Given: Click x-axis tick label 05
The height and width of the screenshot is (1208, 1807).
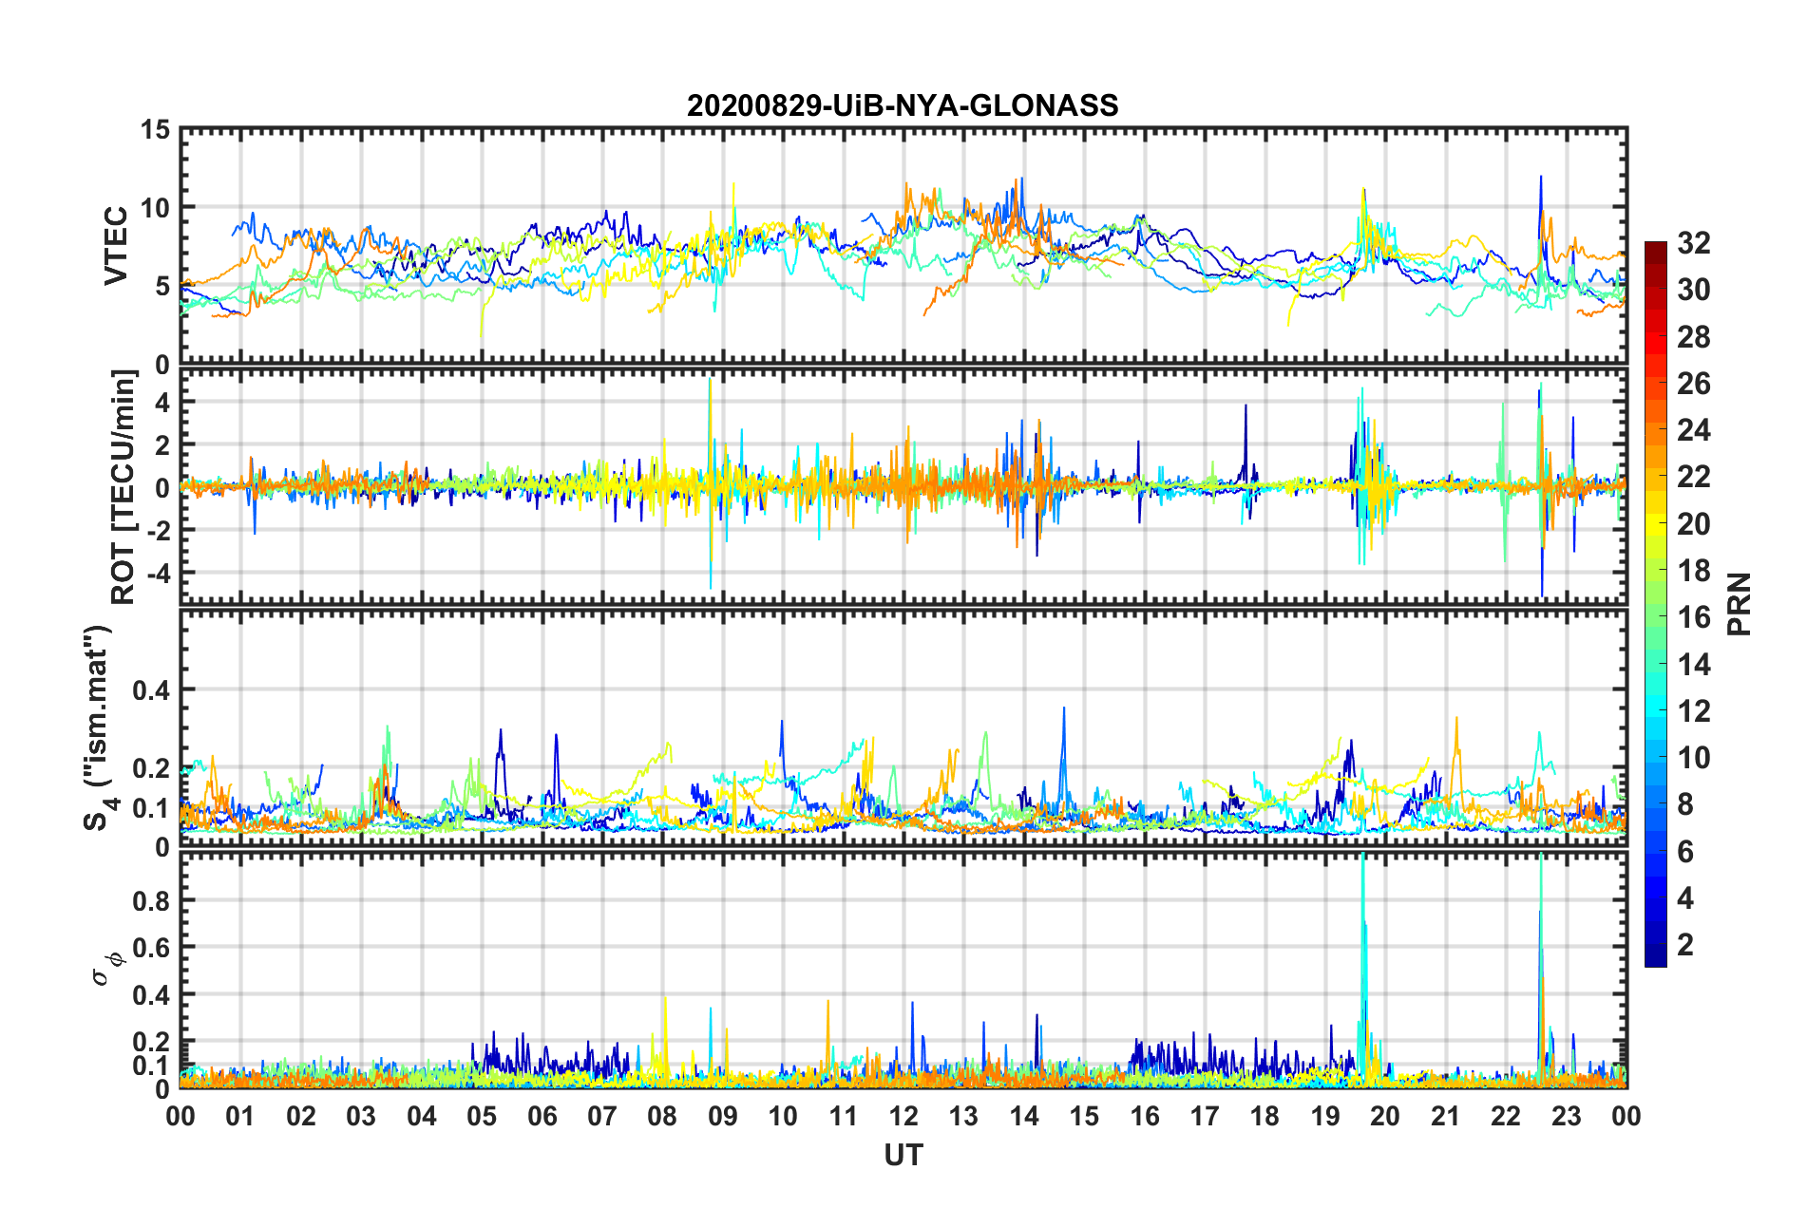Looking at the screenshot, I should (482, 1116).
